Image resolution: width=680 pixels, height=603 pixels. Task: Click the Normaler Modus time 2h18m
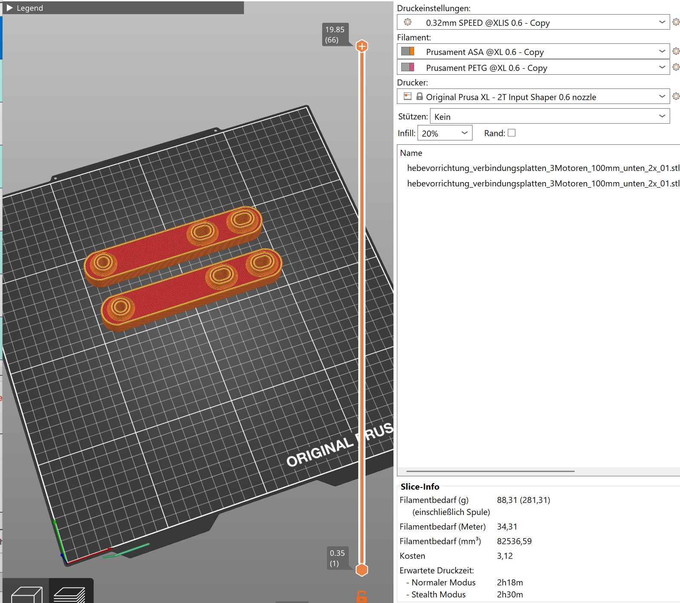click(510, 582)
